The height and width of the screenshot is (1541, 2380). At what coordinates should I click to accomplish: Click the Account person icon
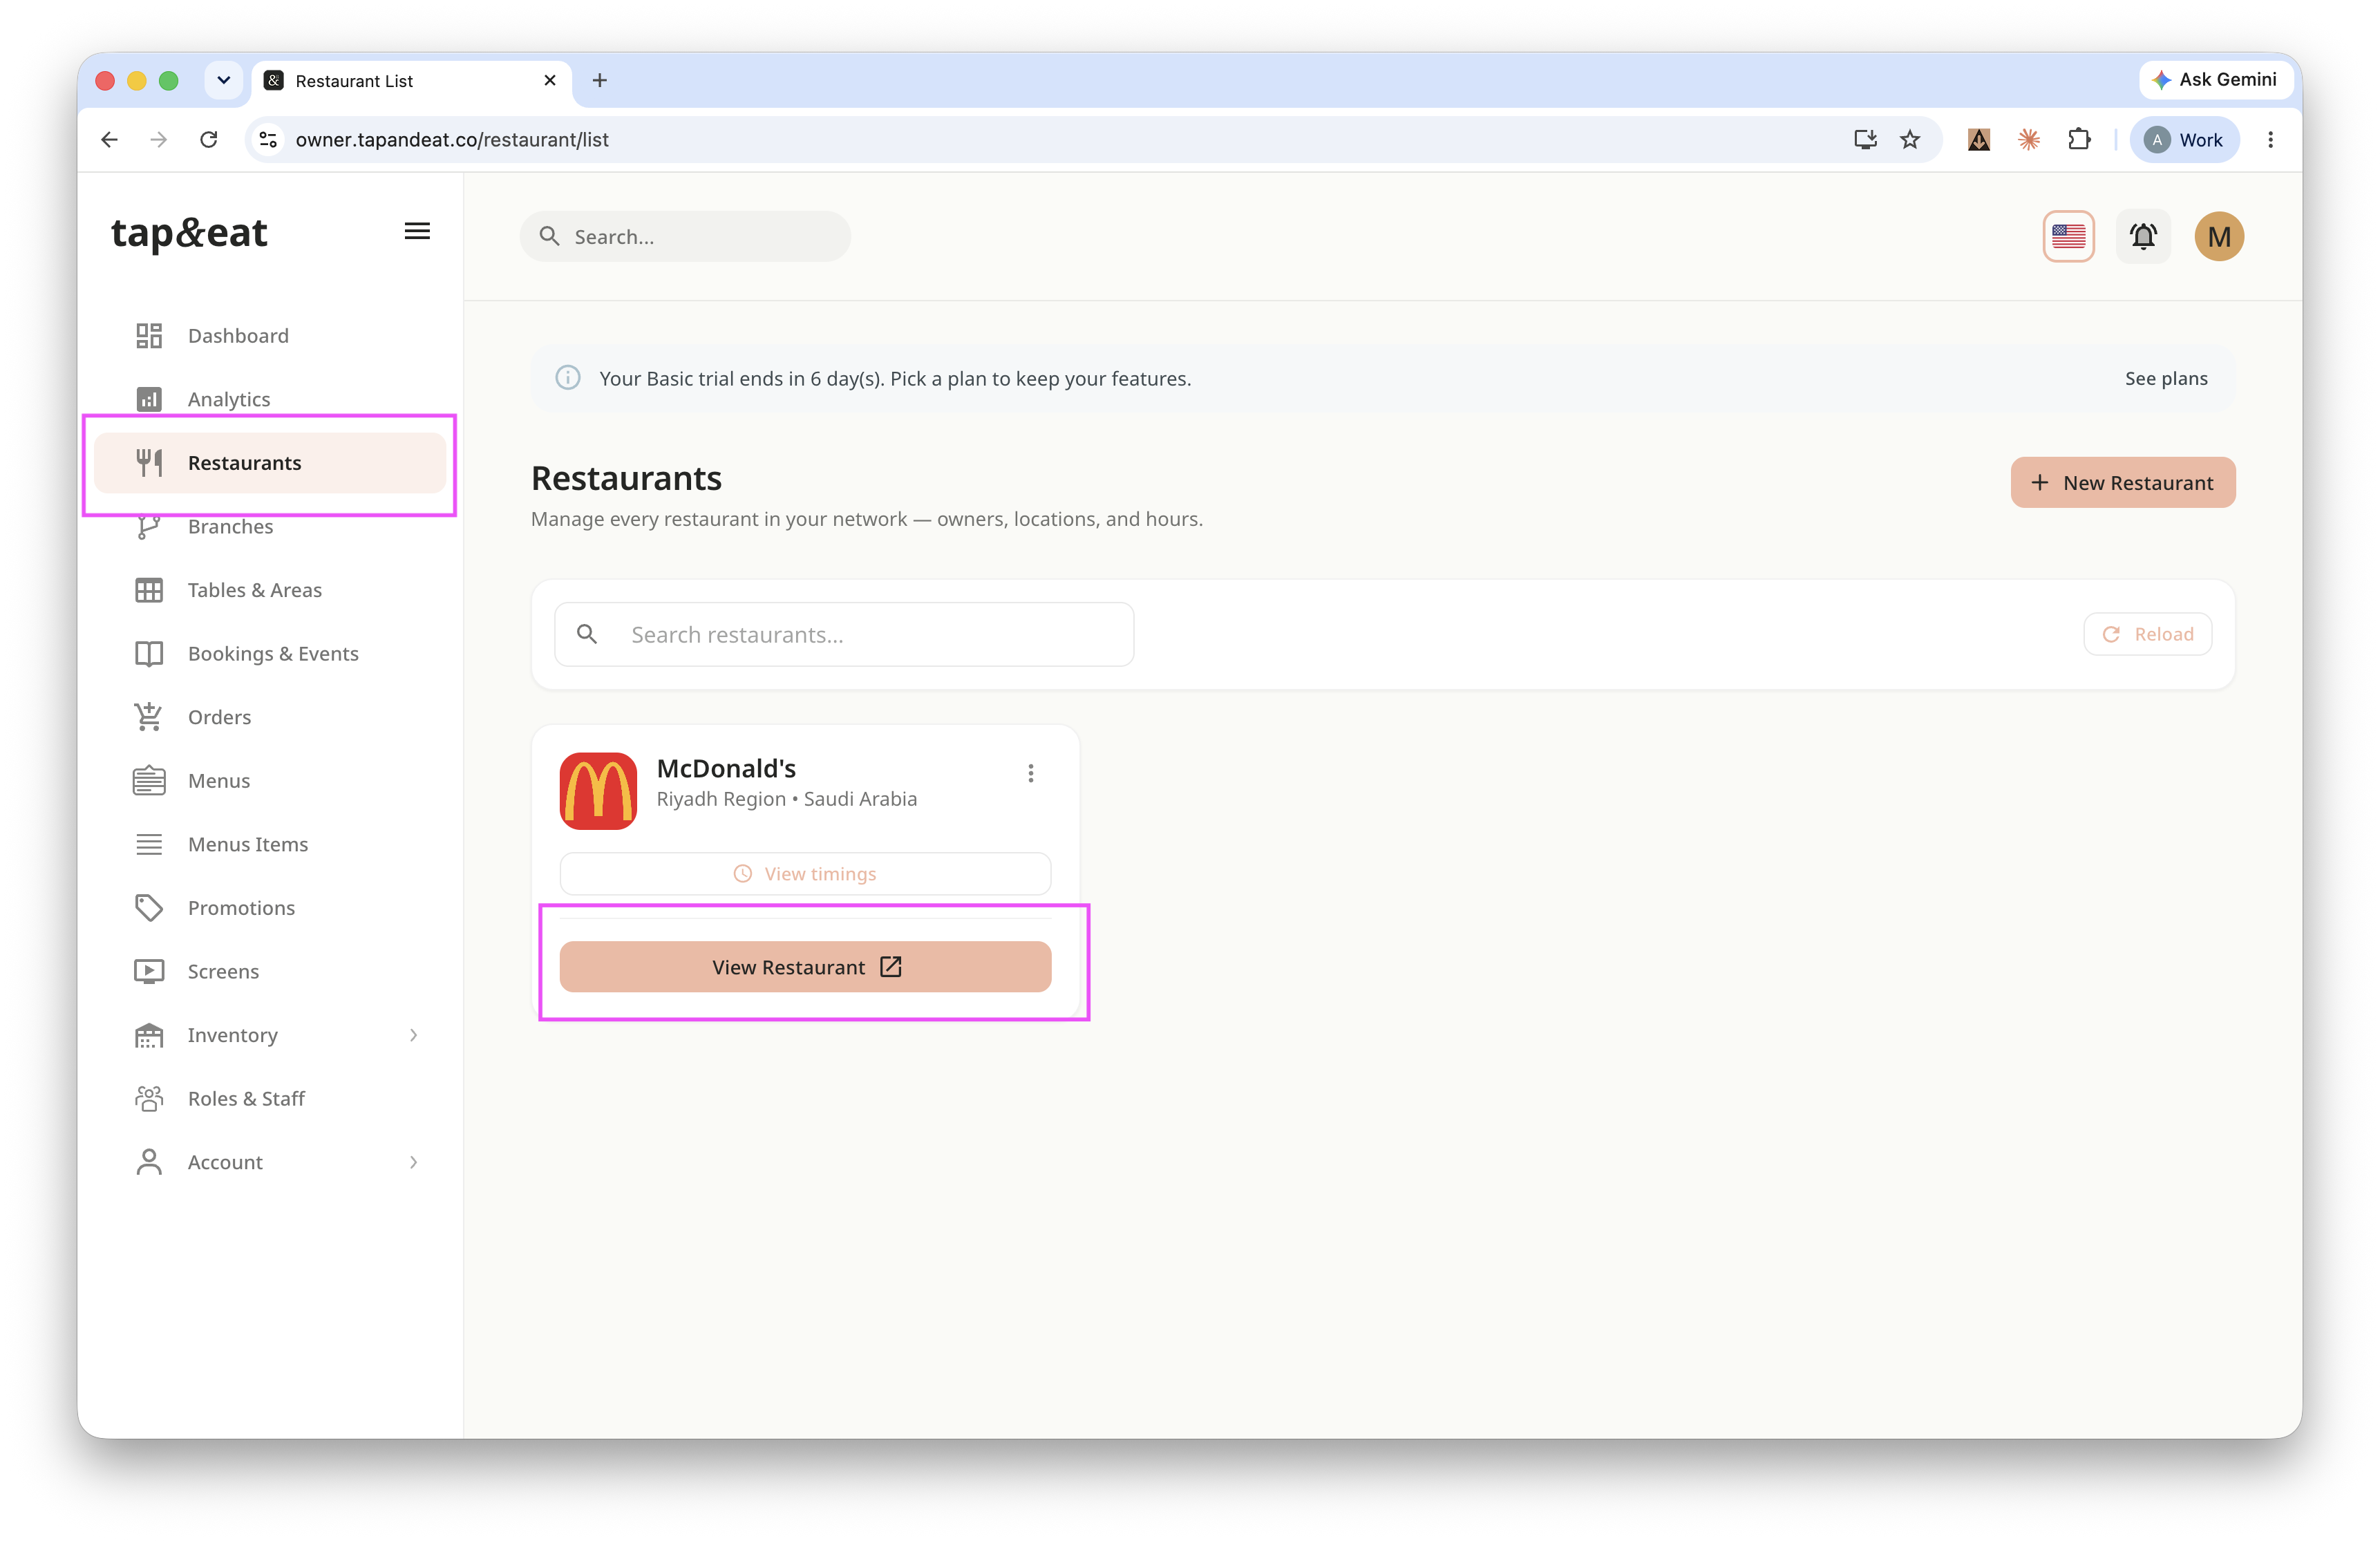click(149, 1162)
